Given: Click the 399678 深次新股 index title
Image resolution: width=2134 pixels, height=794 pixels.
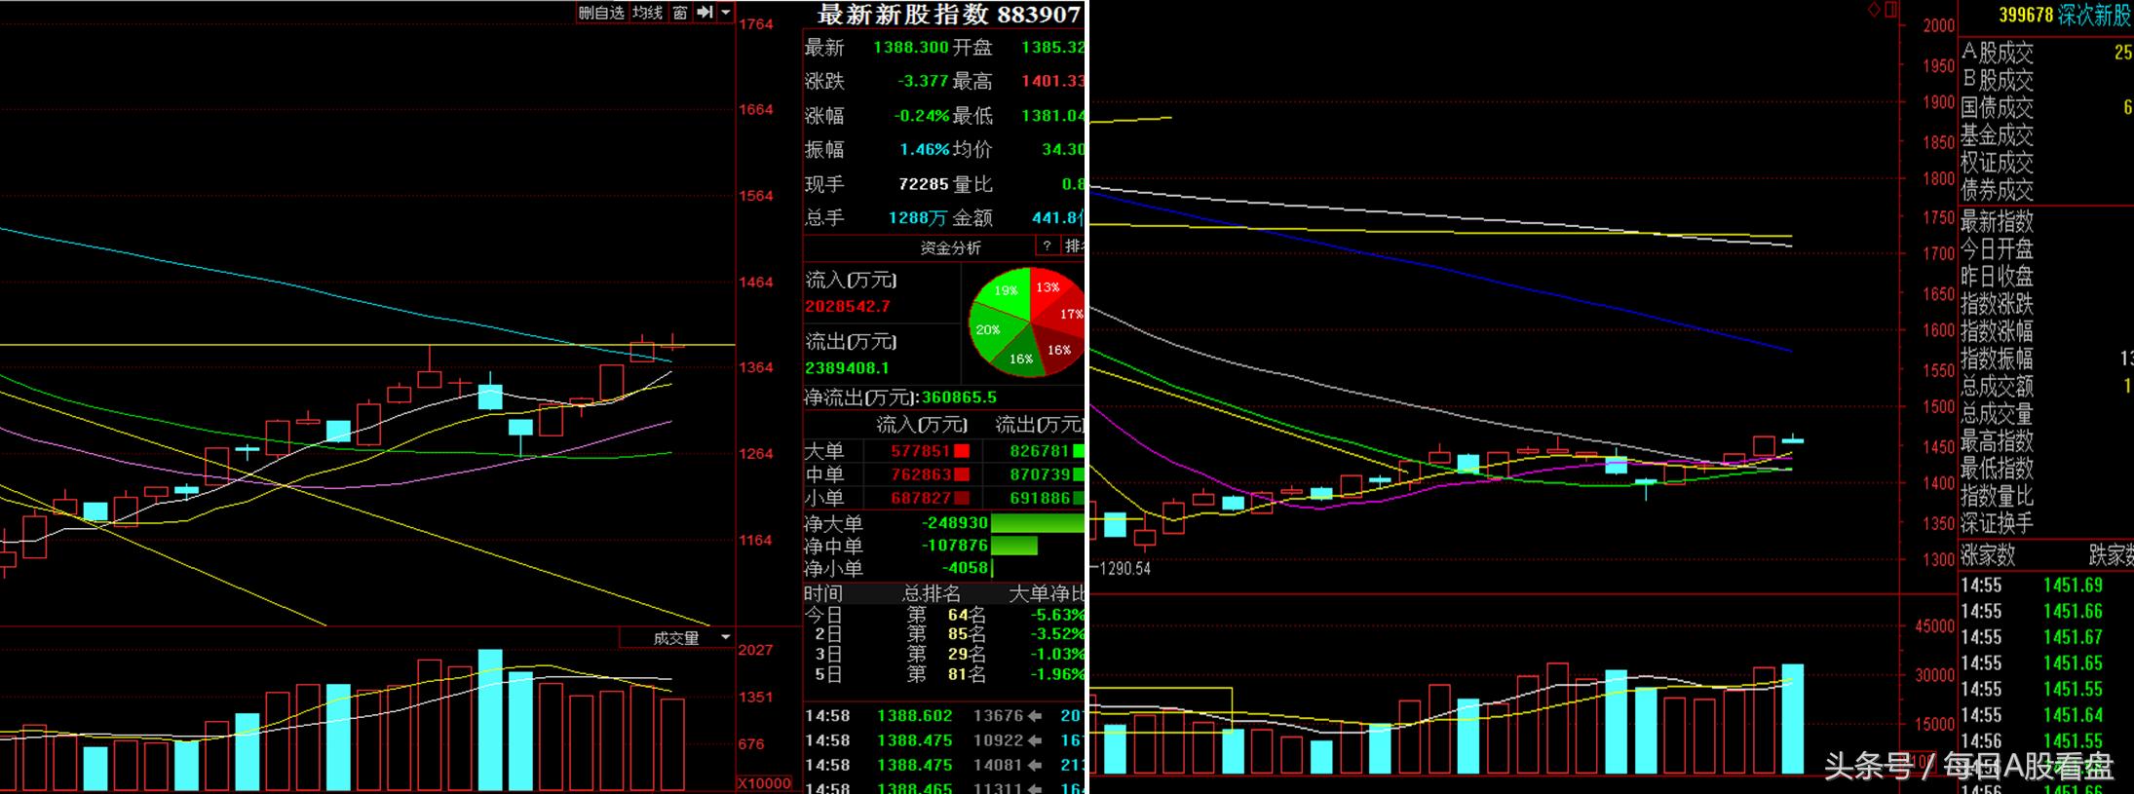Looking at the screenshot, I should [2064, 16].
